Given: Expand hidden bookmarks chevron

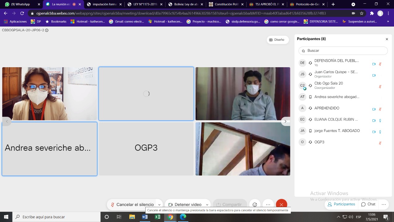Looking at the screenshot, I should (388, 22).
